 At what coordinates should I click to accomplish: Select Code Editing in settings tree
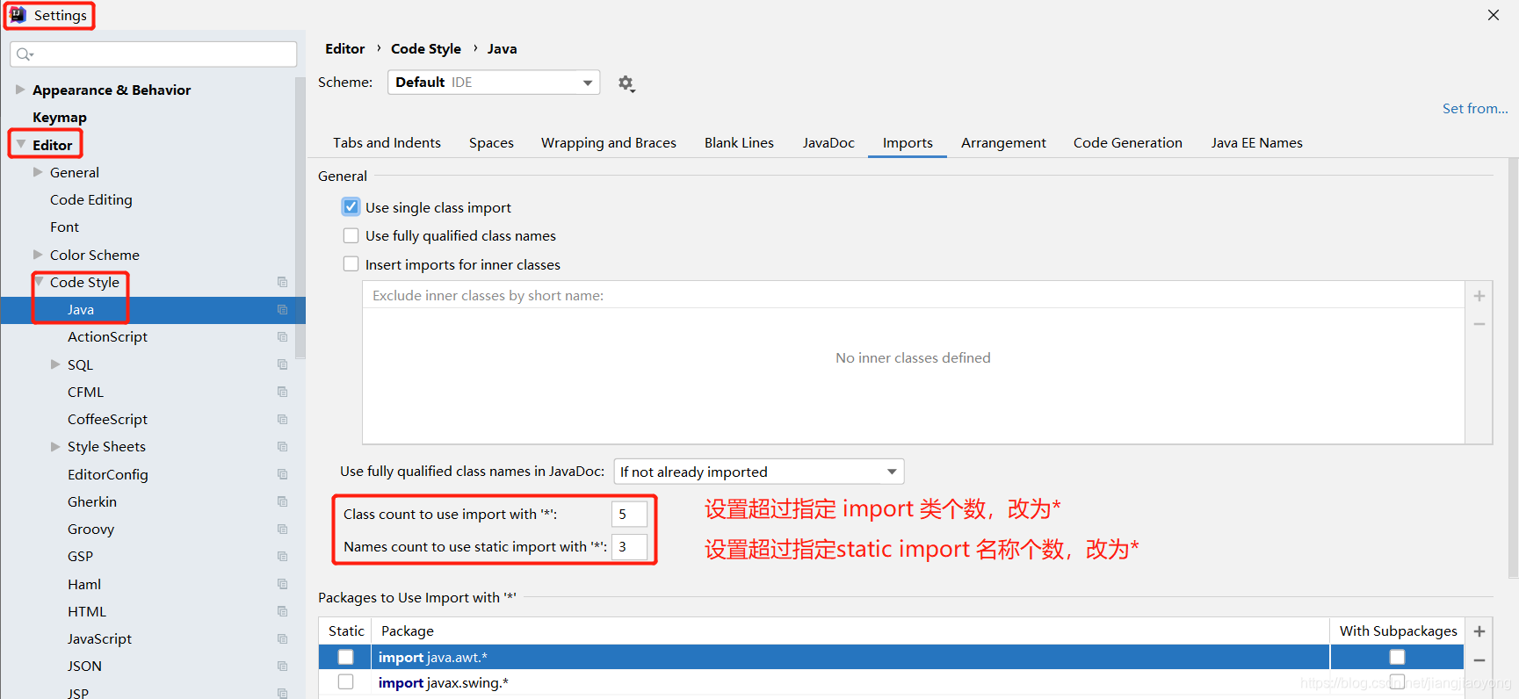click(x=91, y=199)
